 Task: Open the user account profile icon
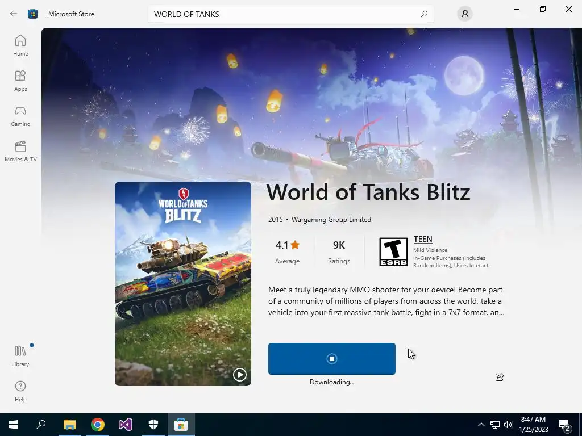[465, 14]
